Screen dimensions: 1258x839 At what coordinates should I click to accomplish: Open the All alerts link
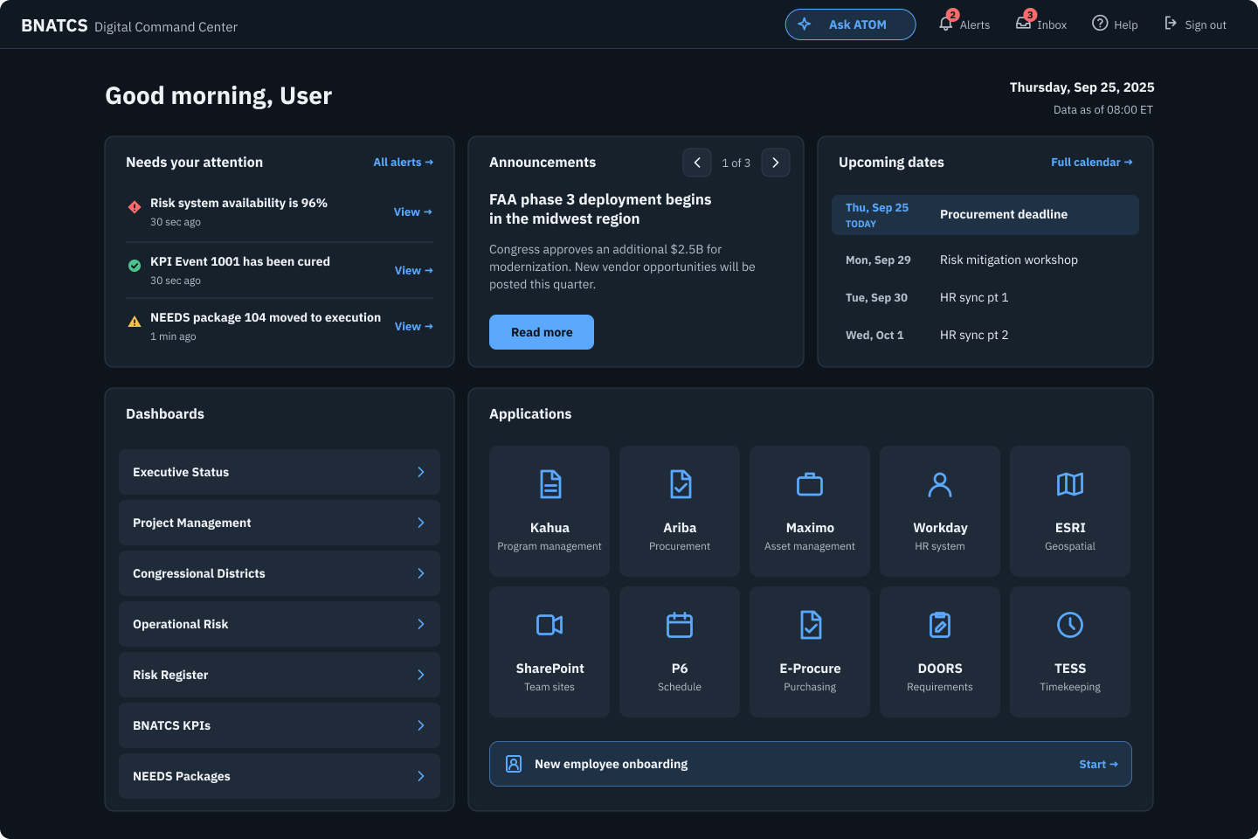(403, 163)
